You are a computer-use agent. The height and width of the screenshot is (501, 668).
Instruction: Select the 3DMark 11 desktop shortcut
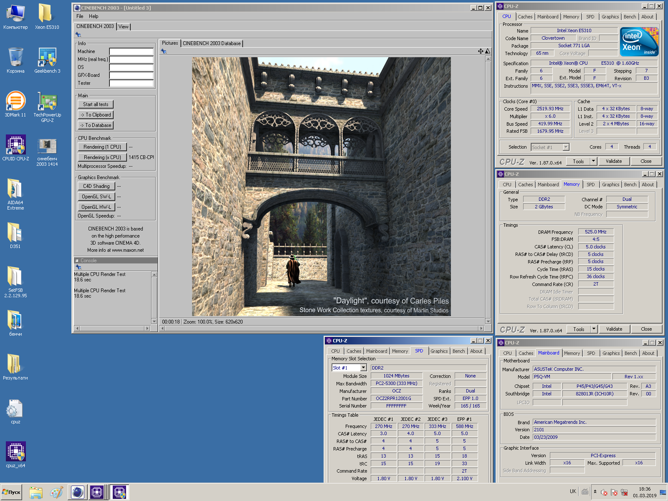(x=15, y=105)
